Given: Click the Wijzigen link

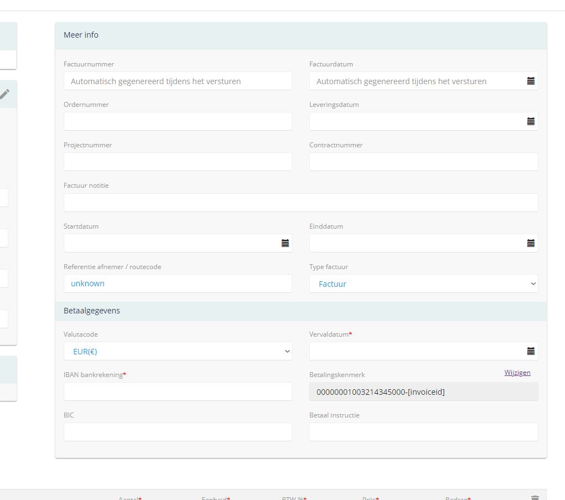Looking at the screenshot, I should click(x=517, y=373).
